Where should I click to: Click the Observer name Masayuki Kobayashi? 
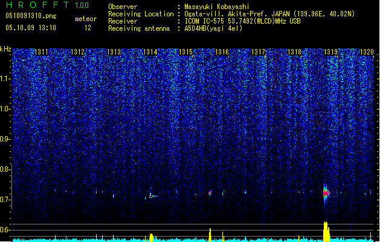coord(217,7)
